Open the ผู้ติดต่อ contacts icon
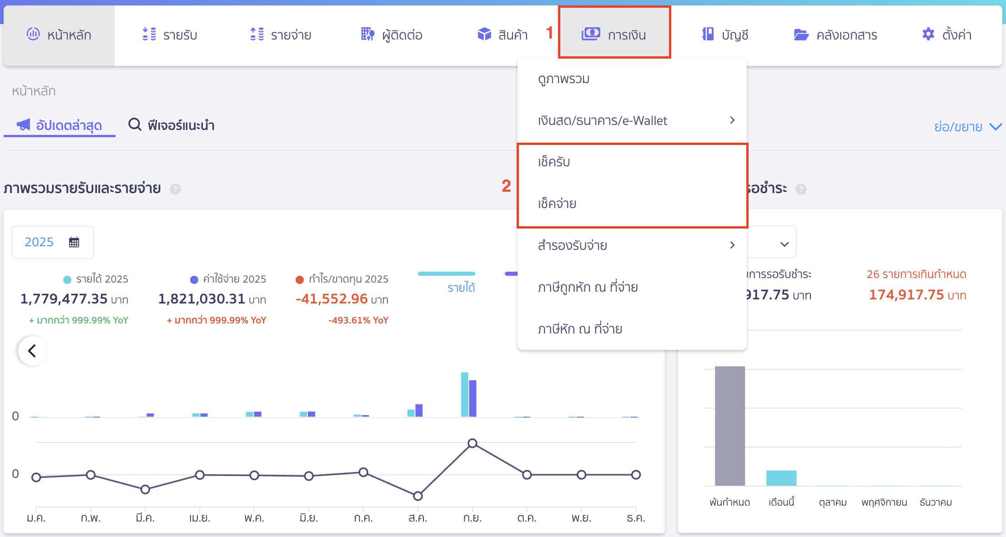Image resolution: width=1006 pixels, height=537 pixels. pos(367,34)
